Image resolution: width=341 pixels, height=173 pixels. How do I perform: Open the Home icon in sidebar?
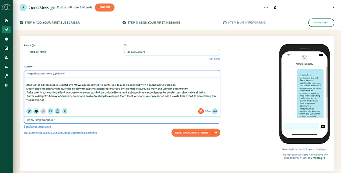6,21
